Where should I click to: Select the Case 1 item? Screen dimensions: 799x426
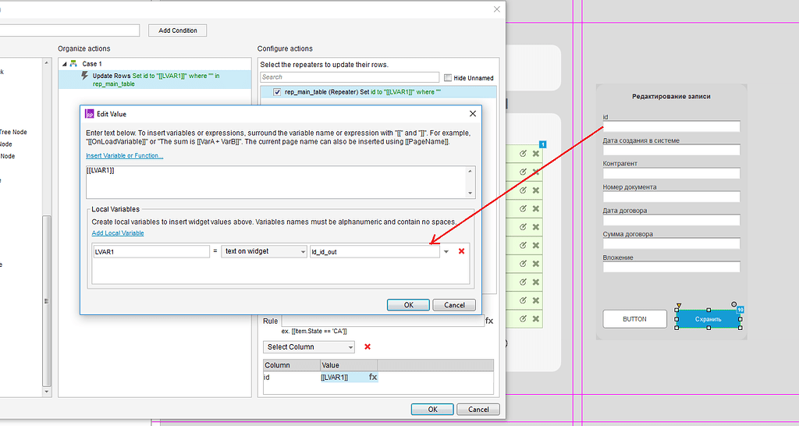[x=92, y=64]
